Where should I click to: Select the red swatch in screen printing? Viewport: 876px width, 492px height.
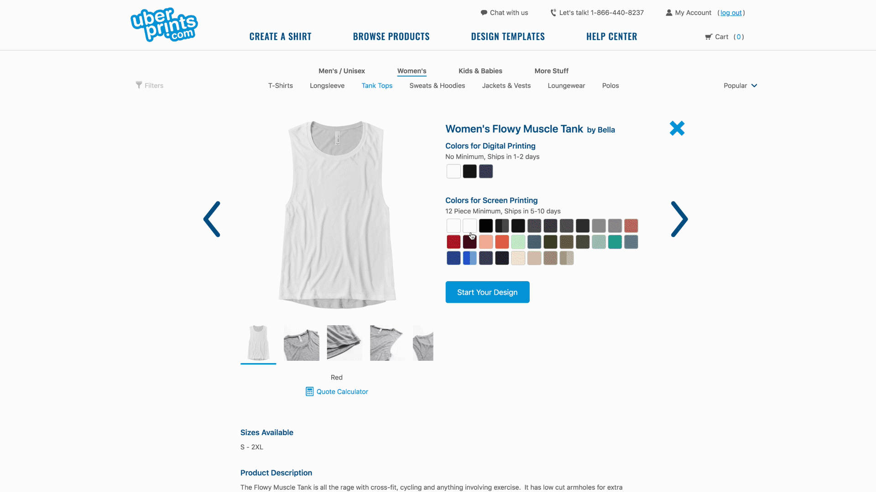pos(454,242)
